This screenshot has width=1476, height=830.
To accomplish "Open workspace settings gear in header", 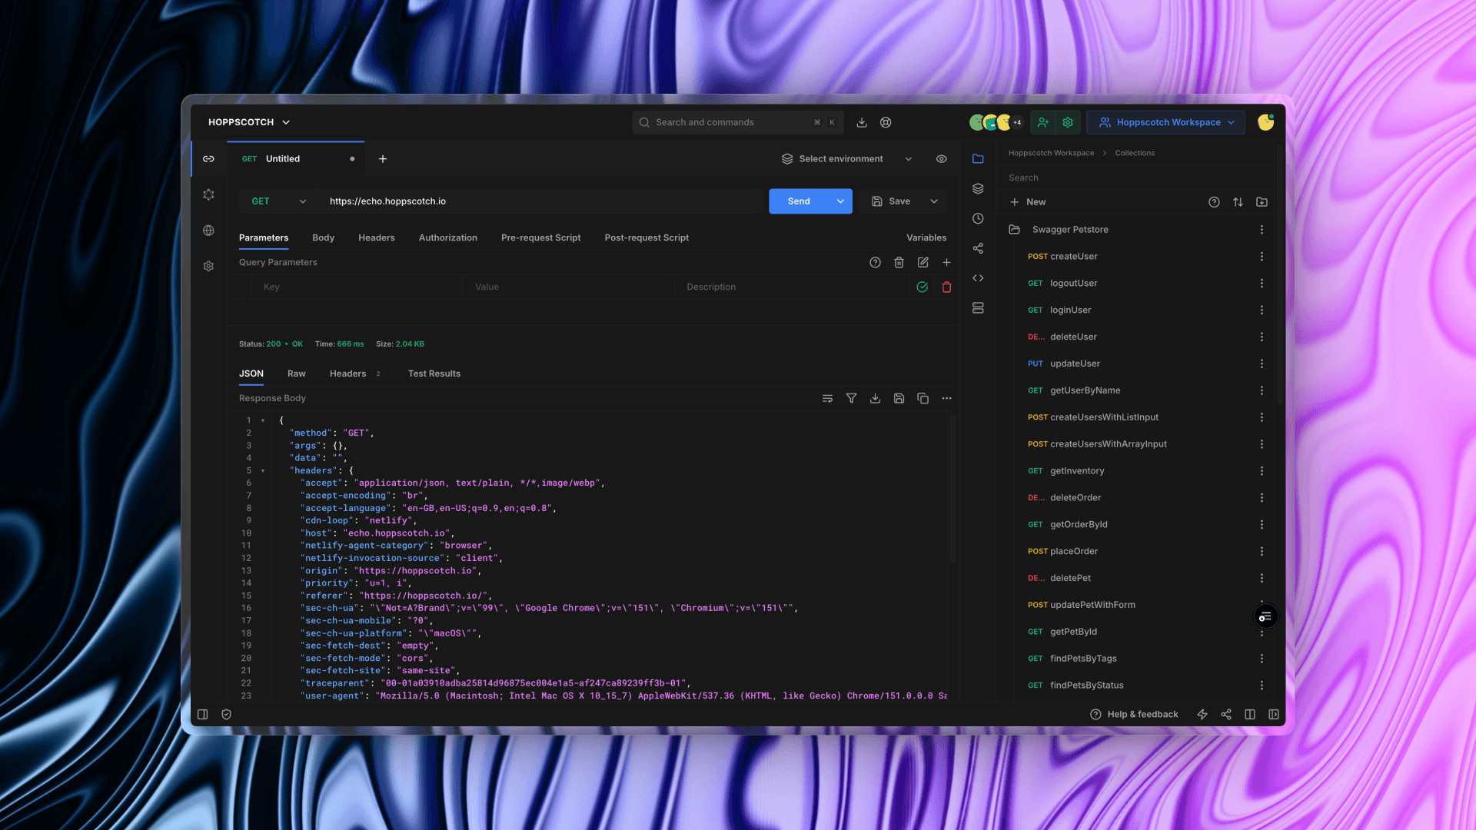I will tap(1068, 122).
